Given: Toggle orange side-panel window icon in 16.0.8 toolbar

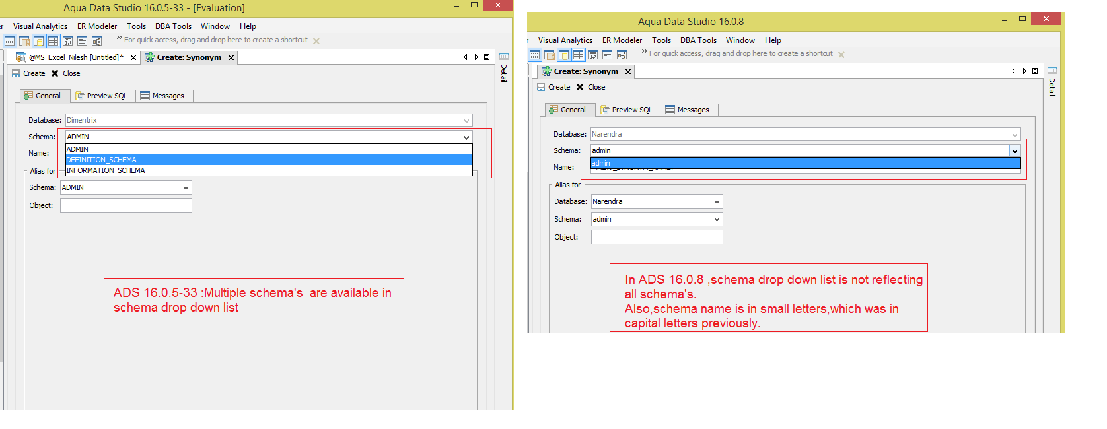Looking at the screenshot, I should pyautogui.click(x=550, y=55).
